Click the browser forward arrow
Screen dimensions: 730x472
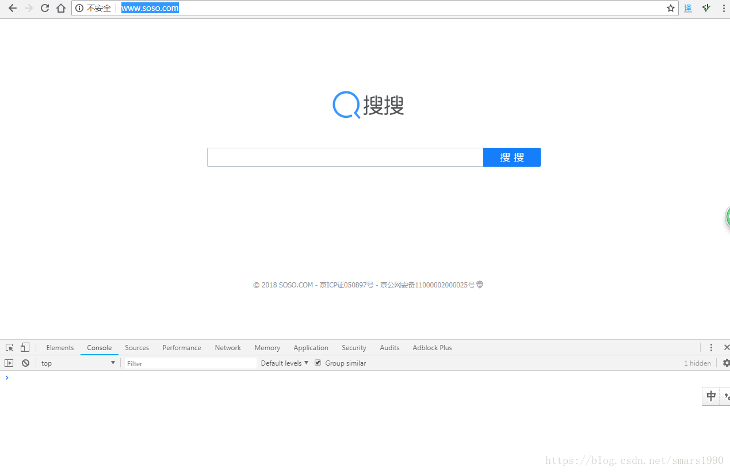coord(29,8)
